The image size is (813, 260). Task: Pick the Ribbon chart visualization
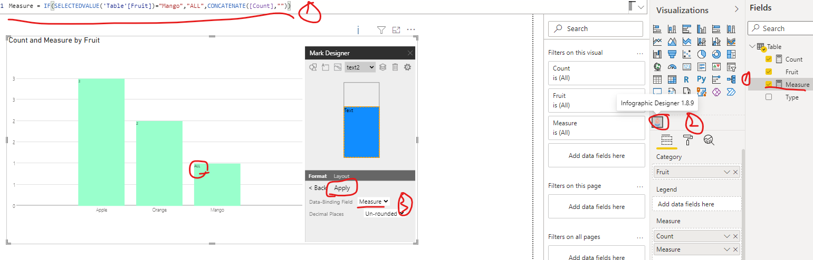(x=731, y=42)
